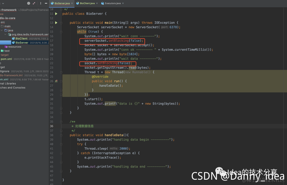Switch to the Executors.java tab
Viewport: 287px width, 185px height.
113,3
